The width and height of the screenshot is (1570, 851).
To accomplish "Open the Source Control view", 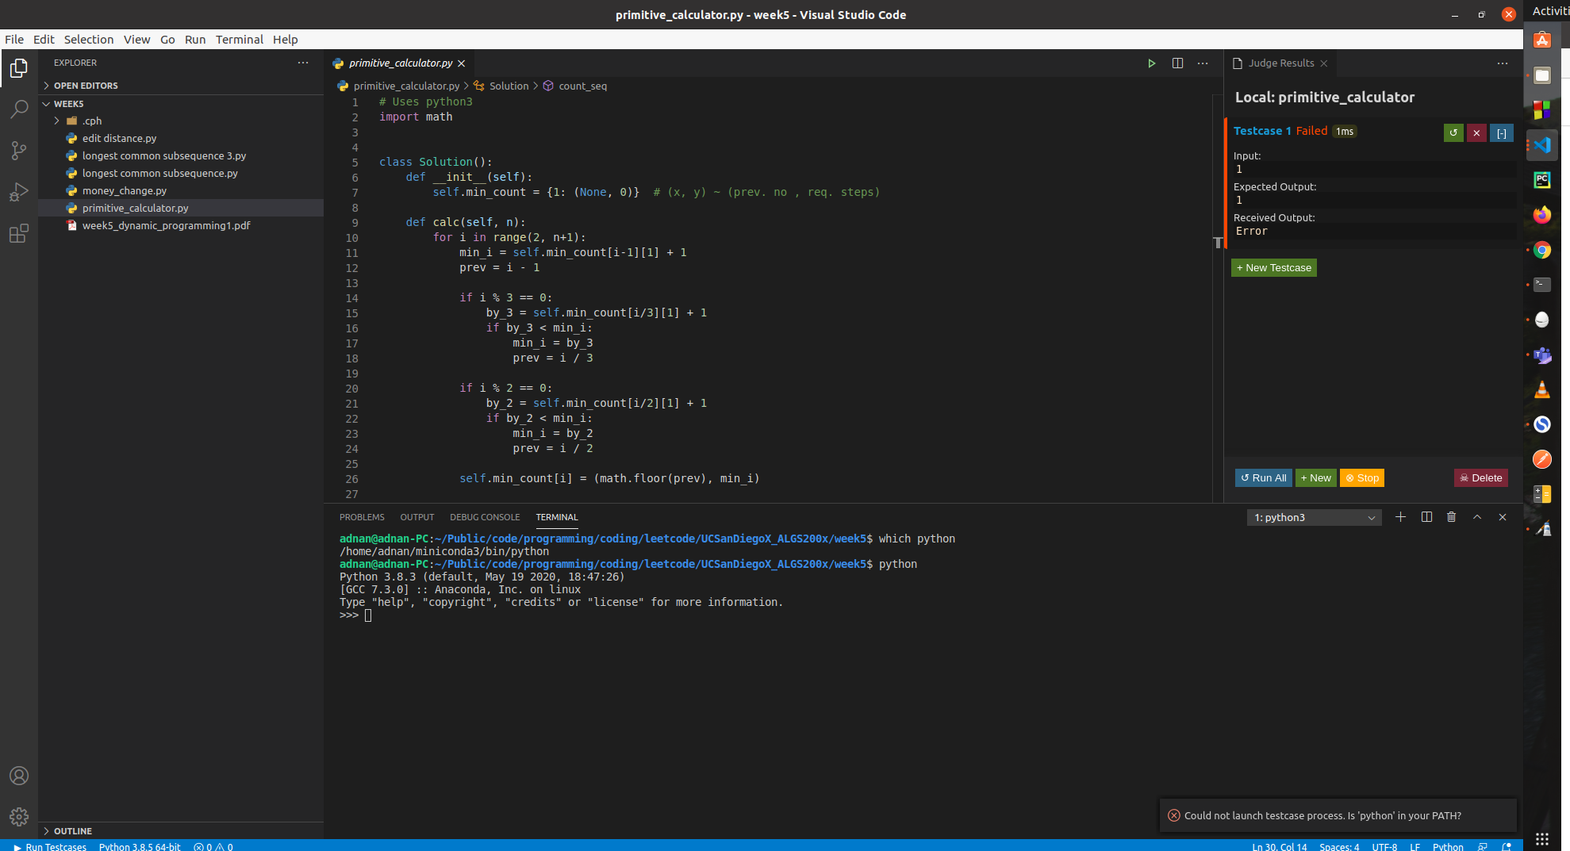I will point(18,150).
